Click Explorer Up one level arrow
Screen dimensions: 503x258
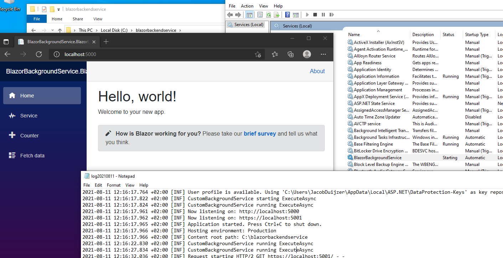tap(60, 30)
